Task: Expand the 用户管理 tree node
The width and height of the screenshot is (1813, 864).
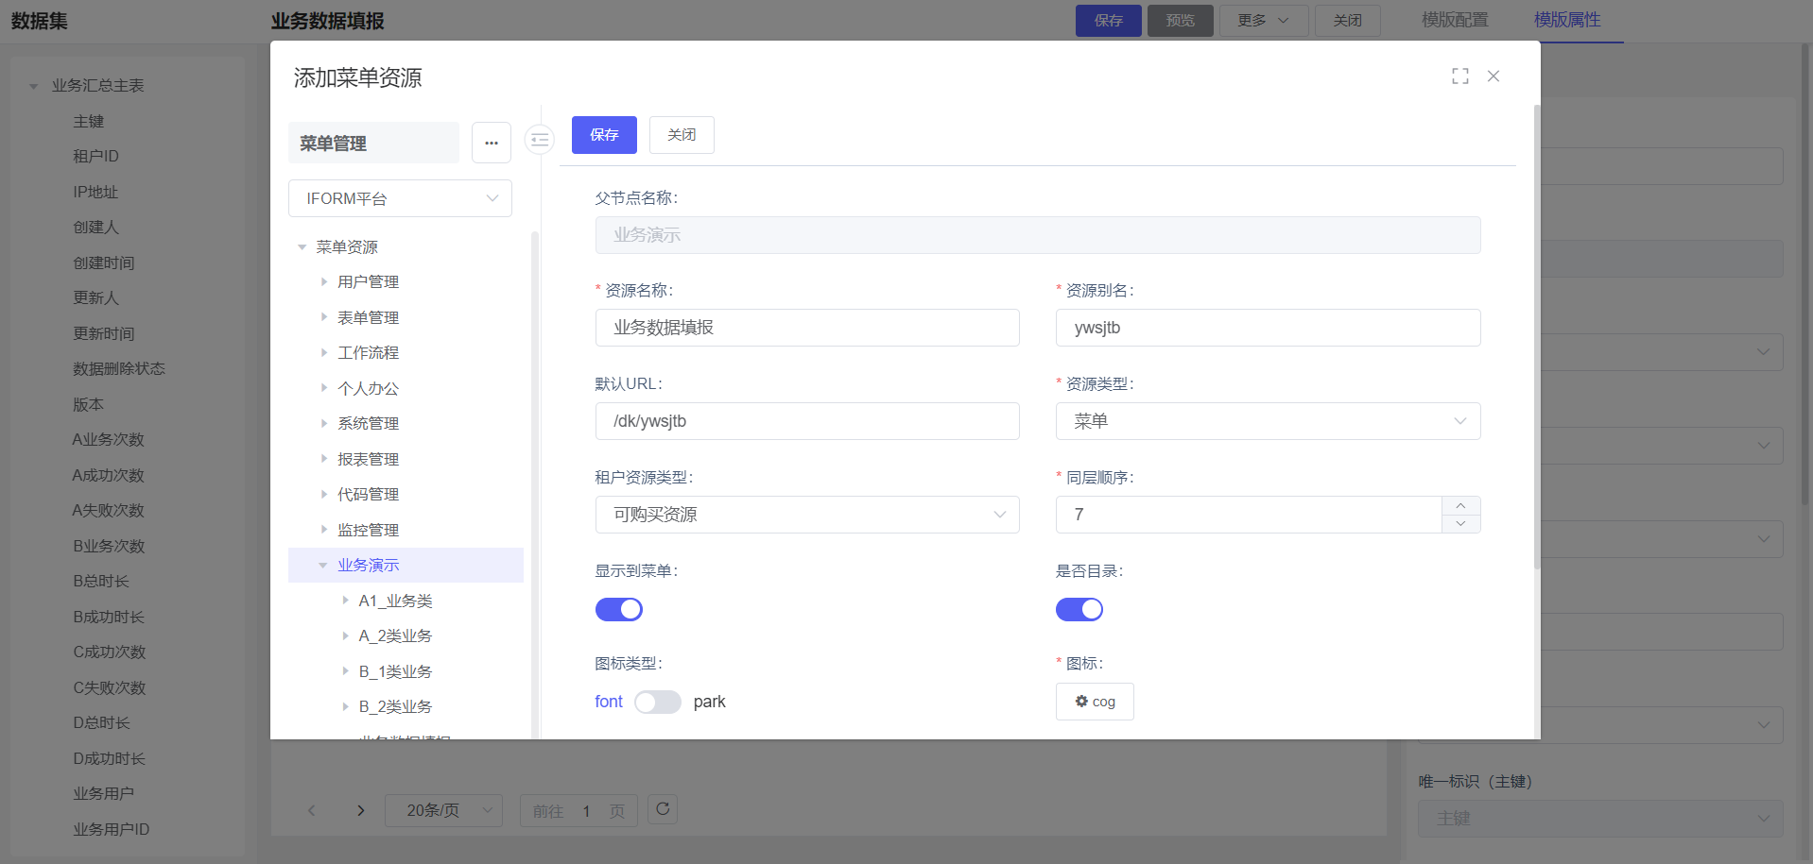Action: (x=324, y=281)
